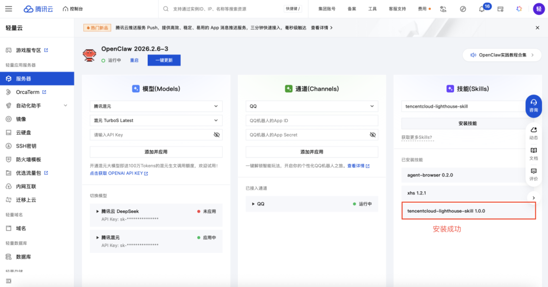Open the 评价 feedback icon

(x=534, y=174)
